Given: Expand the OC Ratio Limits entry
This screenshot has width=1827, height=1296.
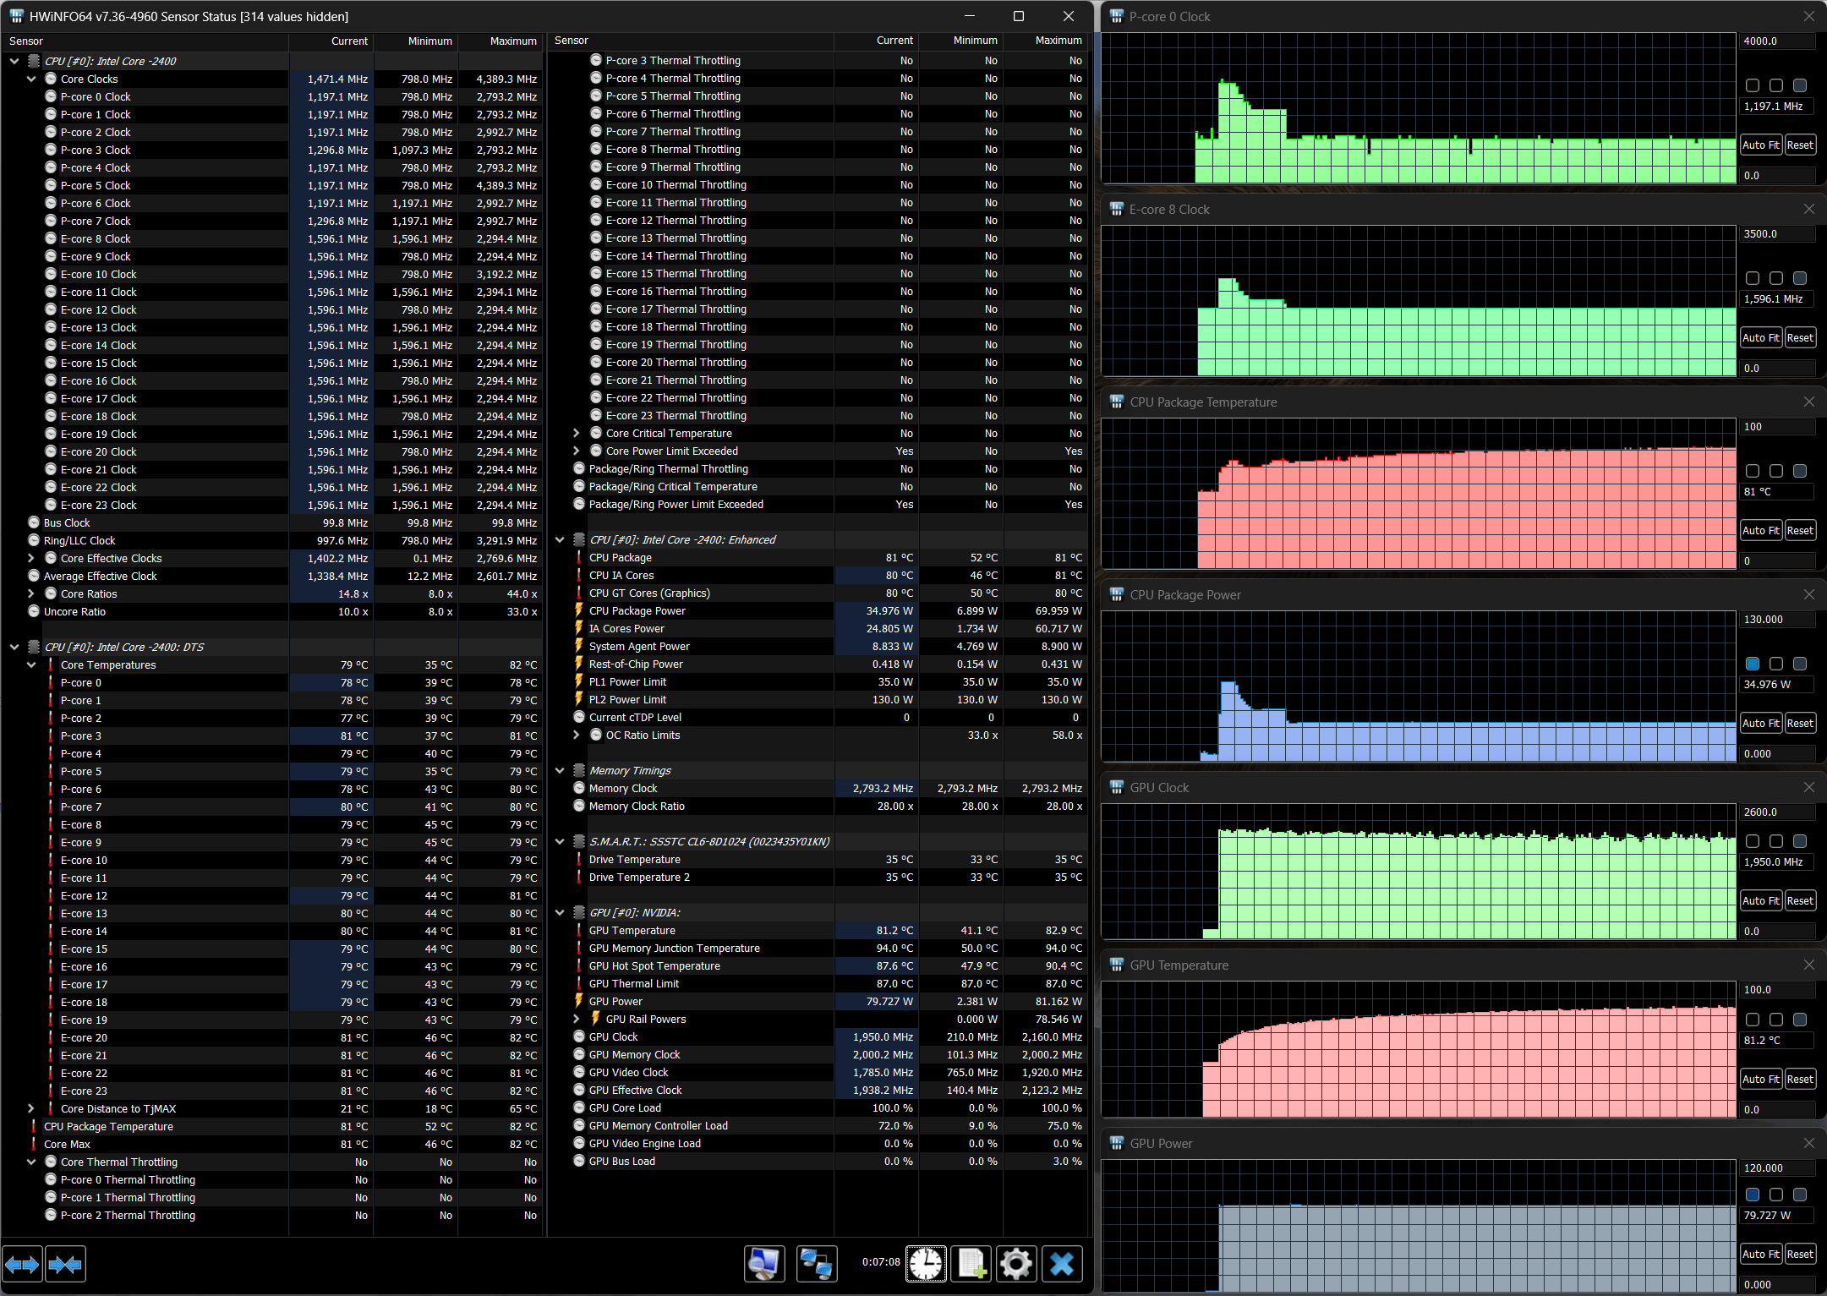Looking at the screenshot, I should click(x=577, y=735).
